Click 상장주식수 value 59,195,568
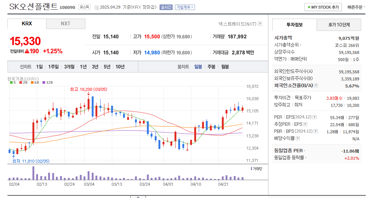Image resolution: width=368 pixels, height=198 pixels. [x=349, y=52]
